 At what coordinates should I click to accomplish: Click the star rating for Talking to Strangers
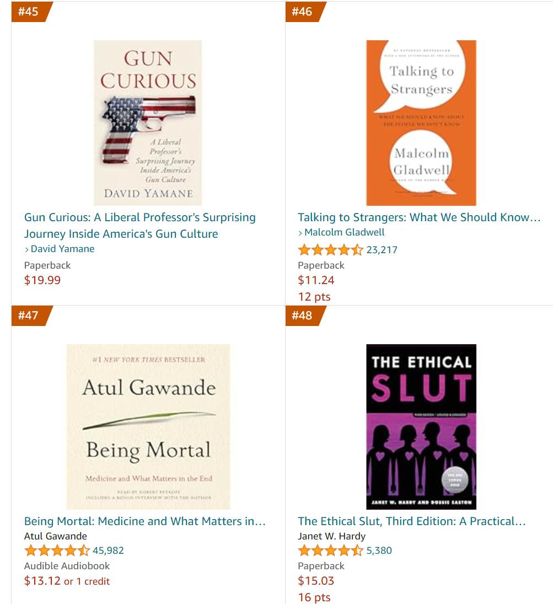pyautogui.click(x=330, y=250)
